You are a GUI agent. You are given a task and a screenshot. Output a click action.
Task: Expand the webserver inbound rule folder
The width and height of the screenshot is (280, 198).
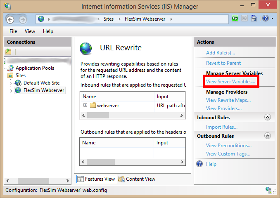[x=85, y=105]
